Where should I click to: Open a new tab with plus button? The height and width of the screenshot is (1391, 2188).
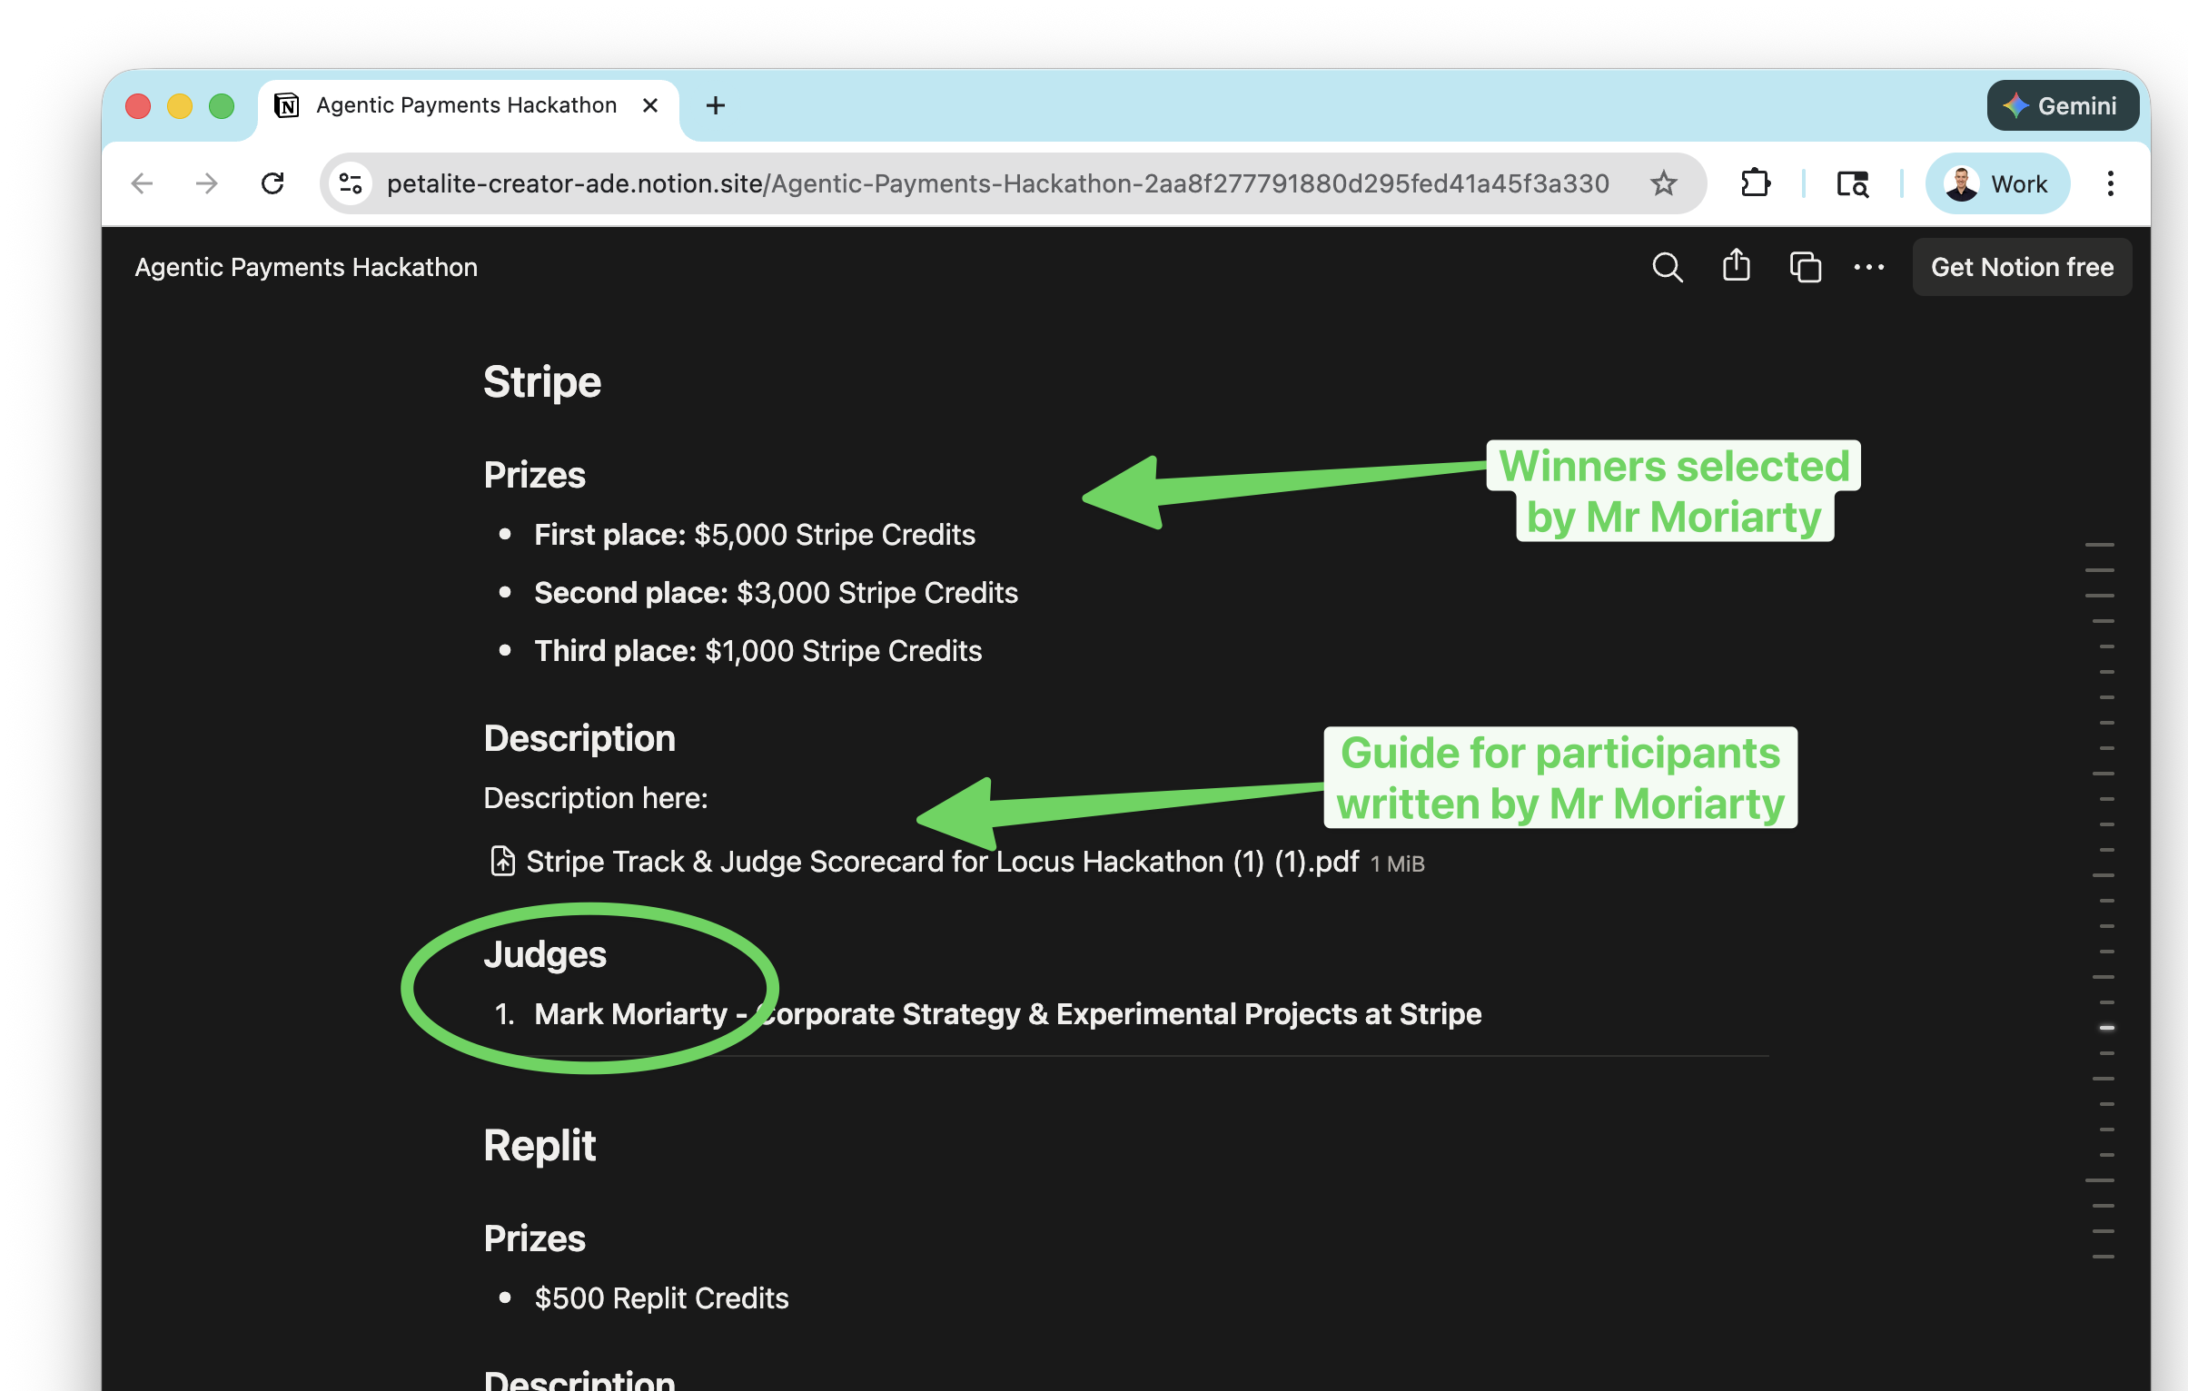[x=715, y=105]
